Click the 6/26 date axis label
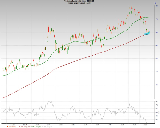Viewport: 160px width, 128px height. [97, 125]
